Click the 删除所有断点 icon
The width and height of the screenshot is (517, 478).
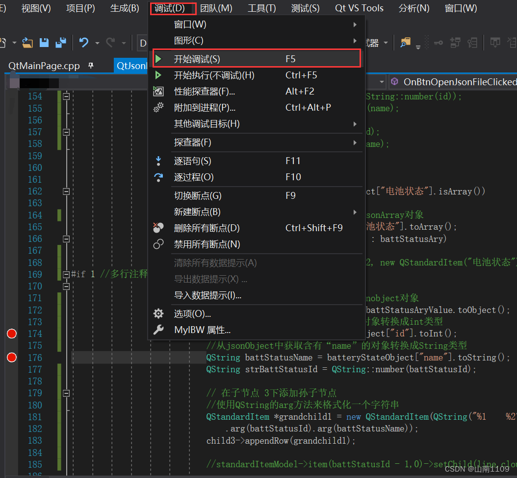[158, 227]
